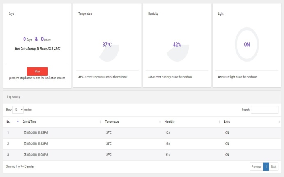Focus the Search input field
Image resolution: width=284 pixels, height=177 pixels.
264,110
